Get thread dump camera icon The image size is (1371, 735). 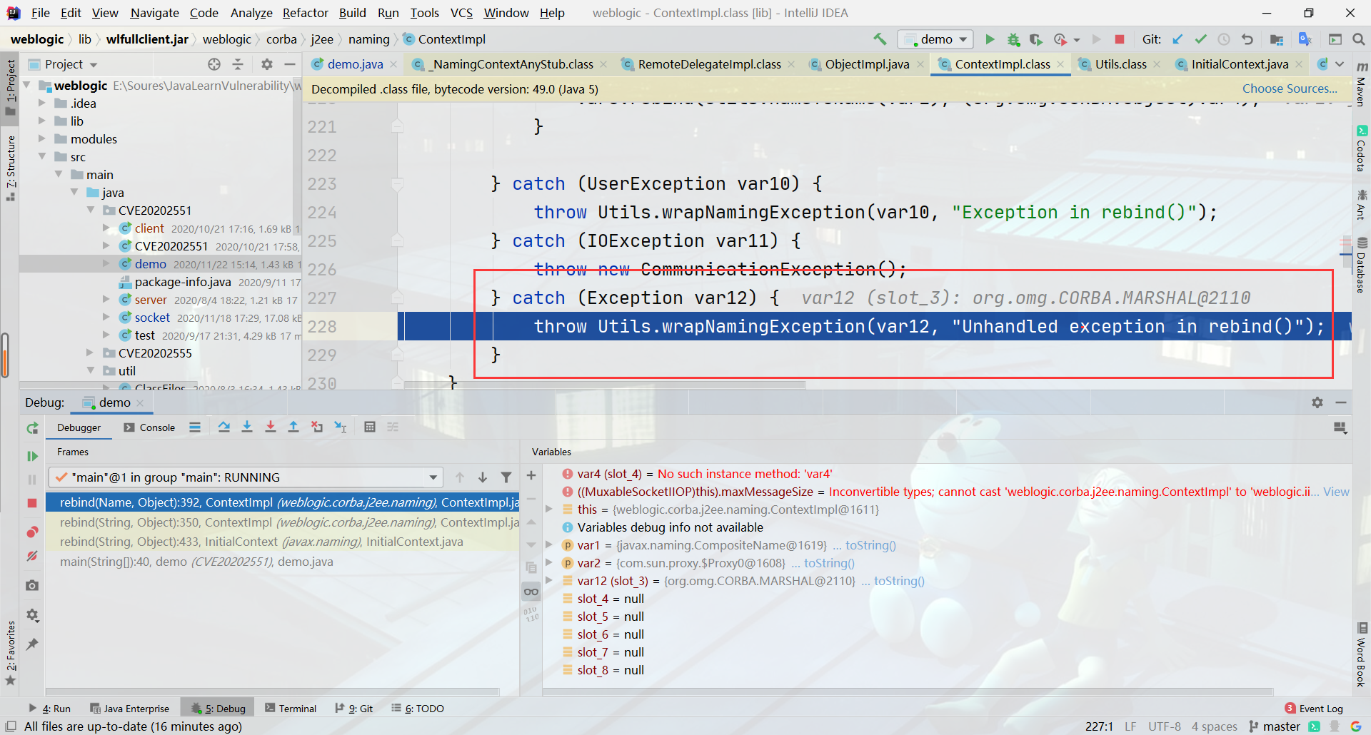pos(32,585)
